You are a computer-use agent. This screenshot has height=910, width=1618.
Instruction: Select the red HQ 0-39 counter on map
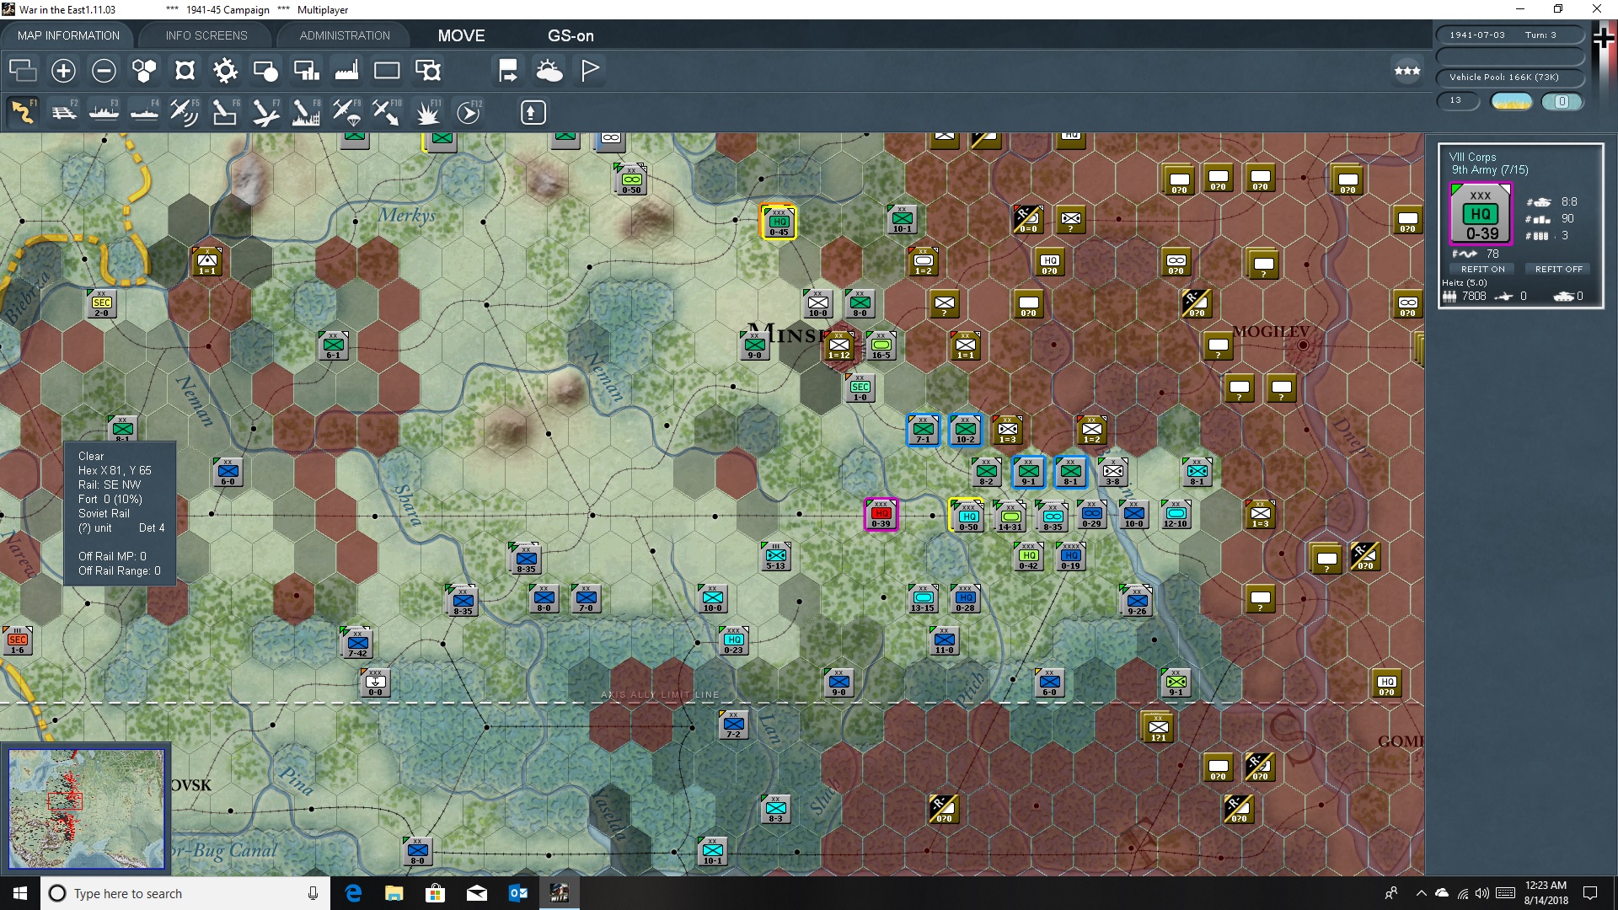pos(881,514)
